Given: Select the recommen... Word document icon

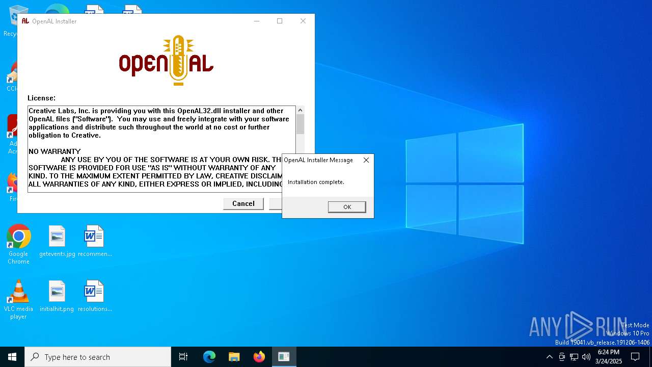Looking at the screenshot, I should (x=94, y=242).
